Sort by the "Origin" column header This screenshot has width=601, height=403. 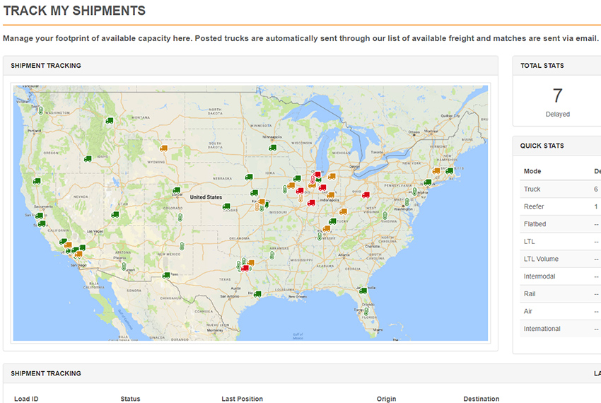coord(386,399)
